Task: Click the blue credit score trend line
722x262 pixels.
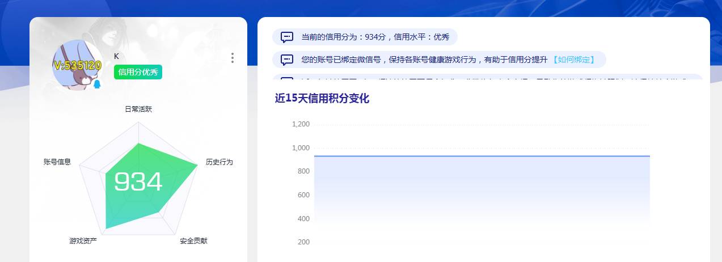Action: 482,156
